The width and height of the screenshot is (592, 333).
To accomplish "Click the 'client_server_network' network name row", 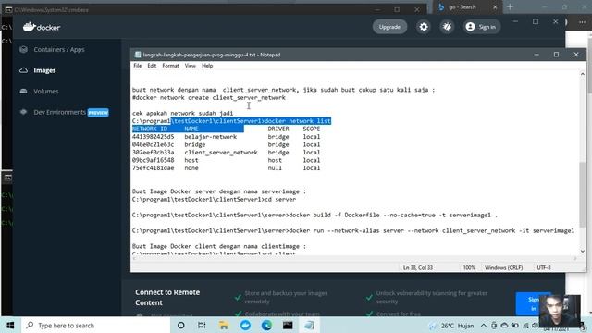I will point(221,153).
